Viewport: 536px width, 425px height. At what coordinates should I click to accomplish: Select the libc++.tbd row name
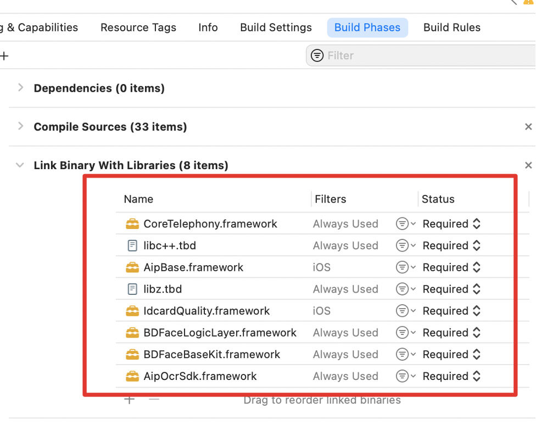point(170,245)
